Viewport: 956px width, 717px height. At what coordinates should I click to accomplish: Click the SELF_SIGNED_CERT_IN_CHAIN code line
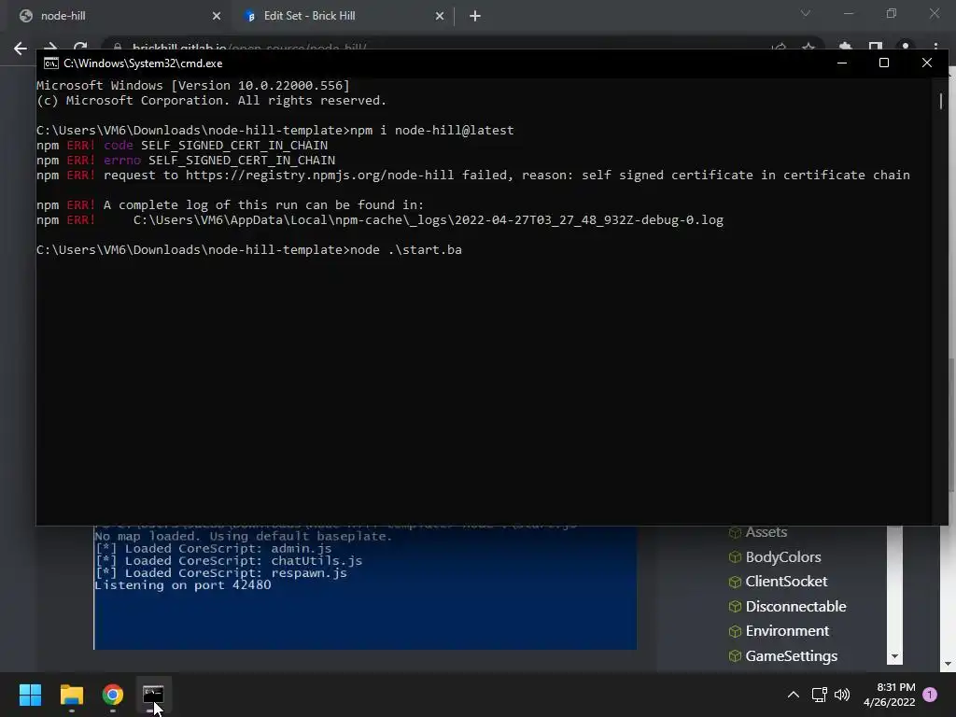[x=182, y=146]
